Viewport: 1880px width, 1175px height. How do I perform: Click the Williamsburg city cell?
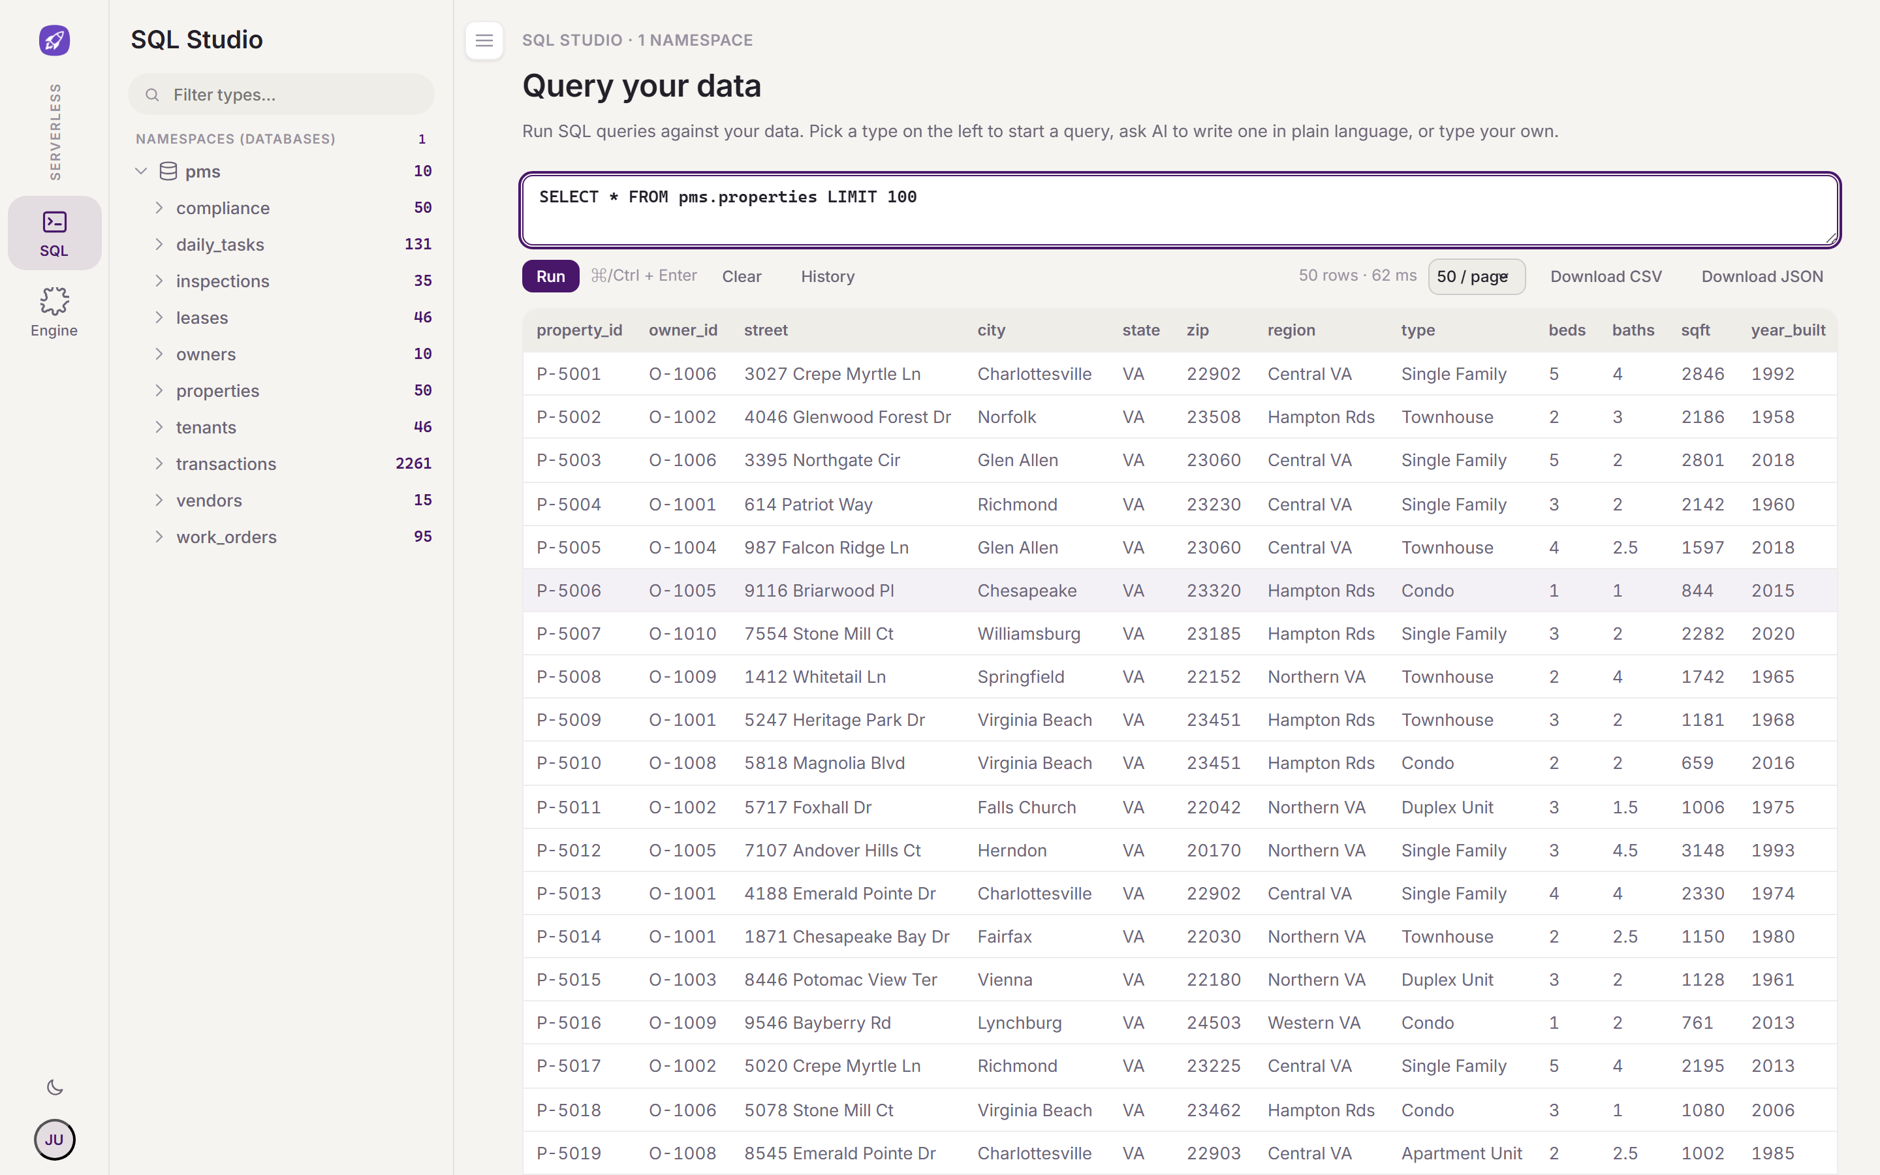(1029, 633)
